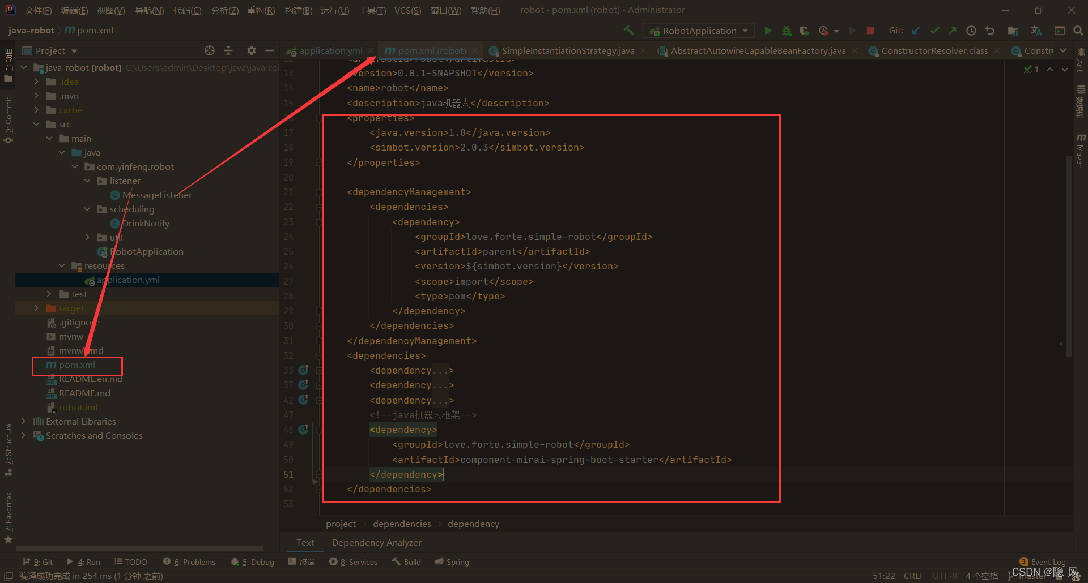Run with coverage shield icon
This screenshot has width=1088, height=583.
804,31
